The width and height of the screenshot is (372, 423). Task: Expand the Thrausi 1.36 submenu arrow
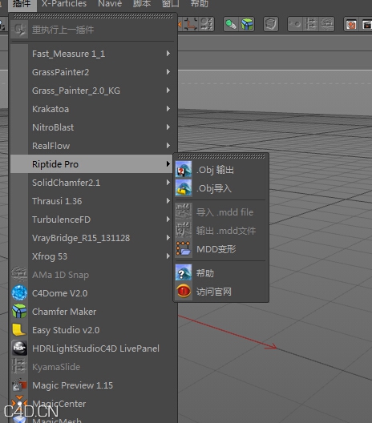click(x=168, y=201)
